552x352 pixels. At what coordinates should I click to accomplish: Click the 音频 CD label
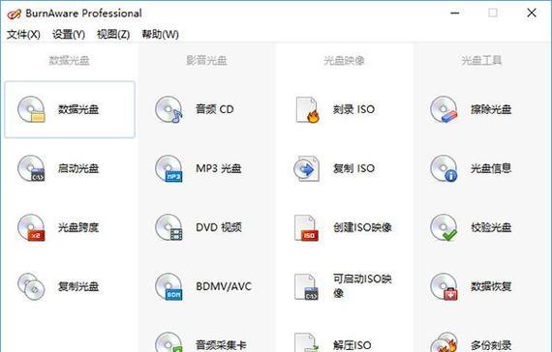tap(215, 109)
